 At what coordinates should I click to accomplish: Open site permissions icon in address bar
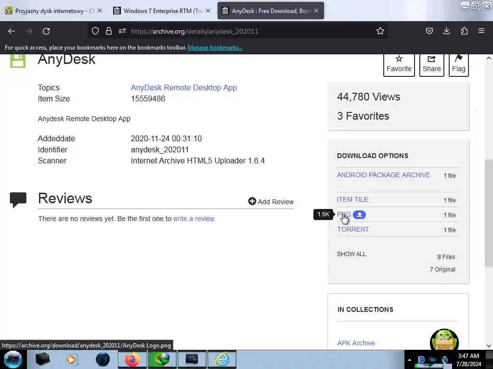pos(122,31)
